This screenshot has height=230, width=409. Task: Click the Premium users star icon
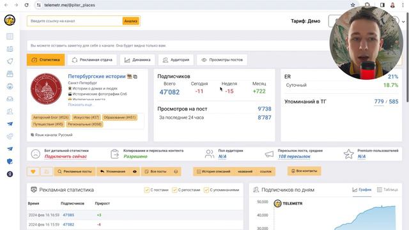[x=349, y=154]
